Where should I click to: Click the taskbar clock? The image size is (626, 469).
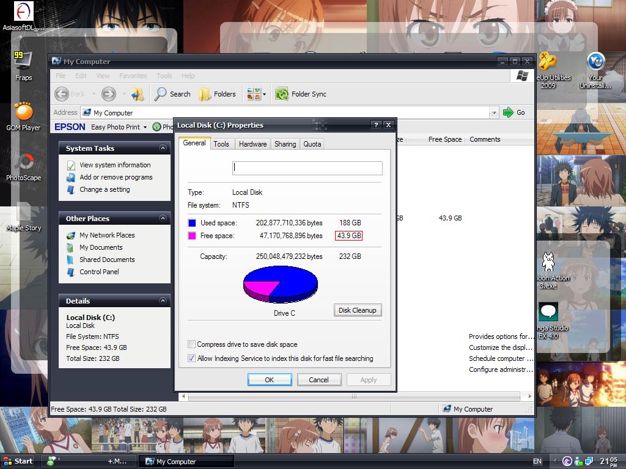tap(609, 462)
